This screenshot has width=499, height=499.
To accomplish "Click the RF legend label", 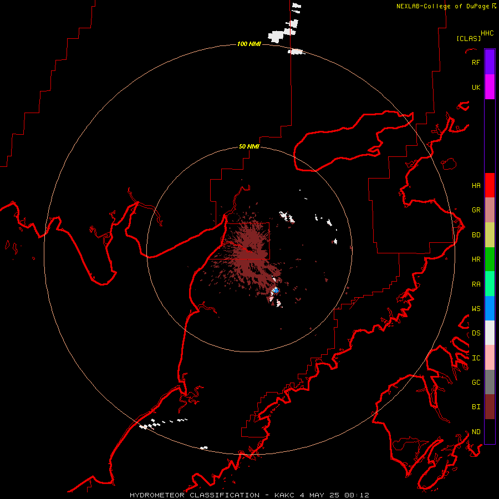I will coord(476,62).
